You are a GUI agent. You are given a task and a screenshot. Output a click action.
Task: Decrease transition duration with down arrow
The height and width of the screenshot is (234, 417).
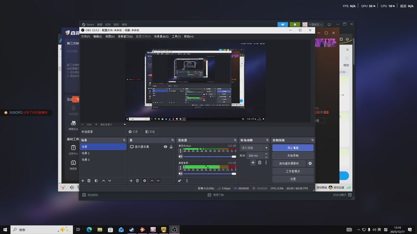tap(266, 157)
